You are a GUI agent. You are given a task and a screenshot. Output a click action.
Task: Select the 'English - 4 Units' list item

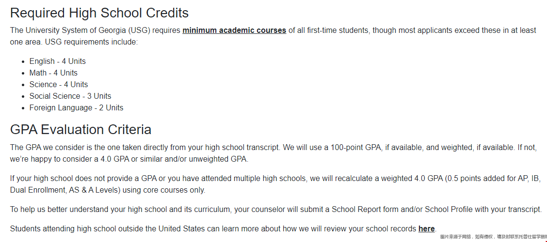tap(58, 61)
